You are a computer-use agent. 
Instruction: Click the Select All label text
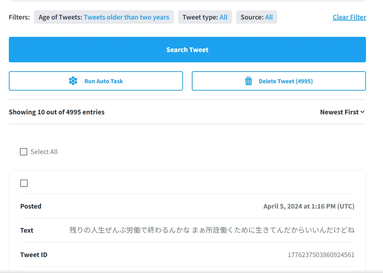point(44,152)
